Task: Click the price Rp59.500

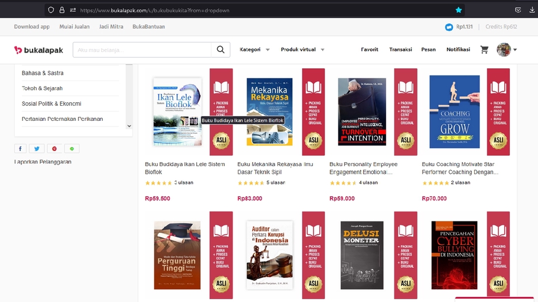Action: pyautogui.click(x=157, y=199)
